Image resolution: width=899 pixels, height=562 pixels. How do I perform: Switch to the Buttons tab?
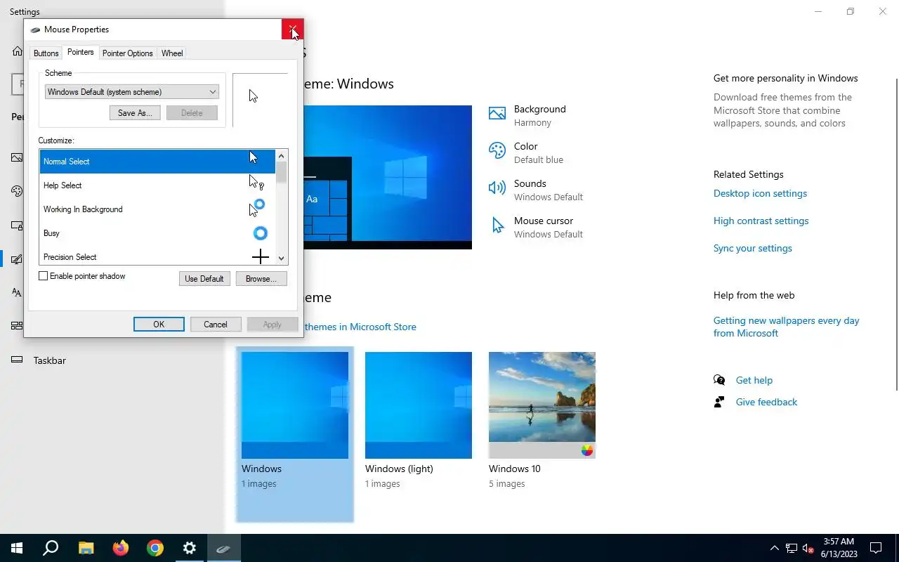[x=46, y=53]
